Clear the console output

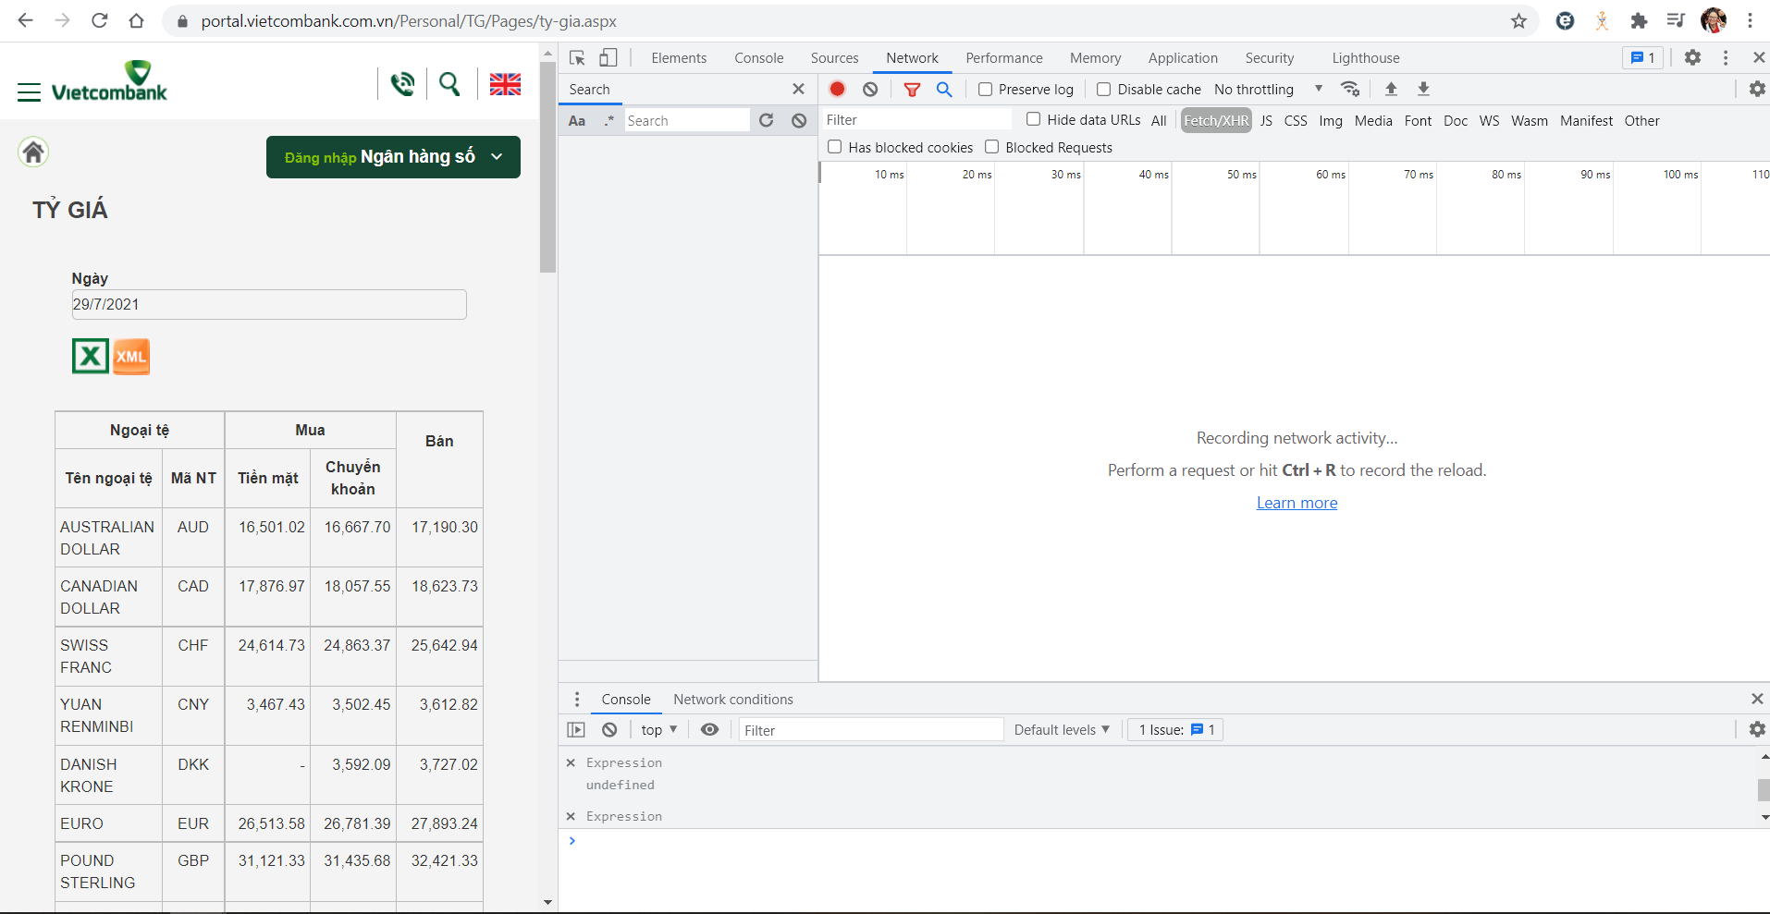609,730
